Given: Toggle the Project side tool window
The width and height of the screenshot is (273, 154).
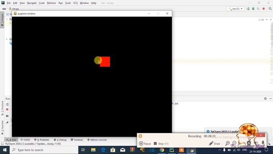Looking at the screenshot, I should coord(2,20).
